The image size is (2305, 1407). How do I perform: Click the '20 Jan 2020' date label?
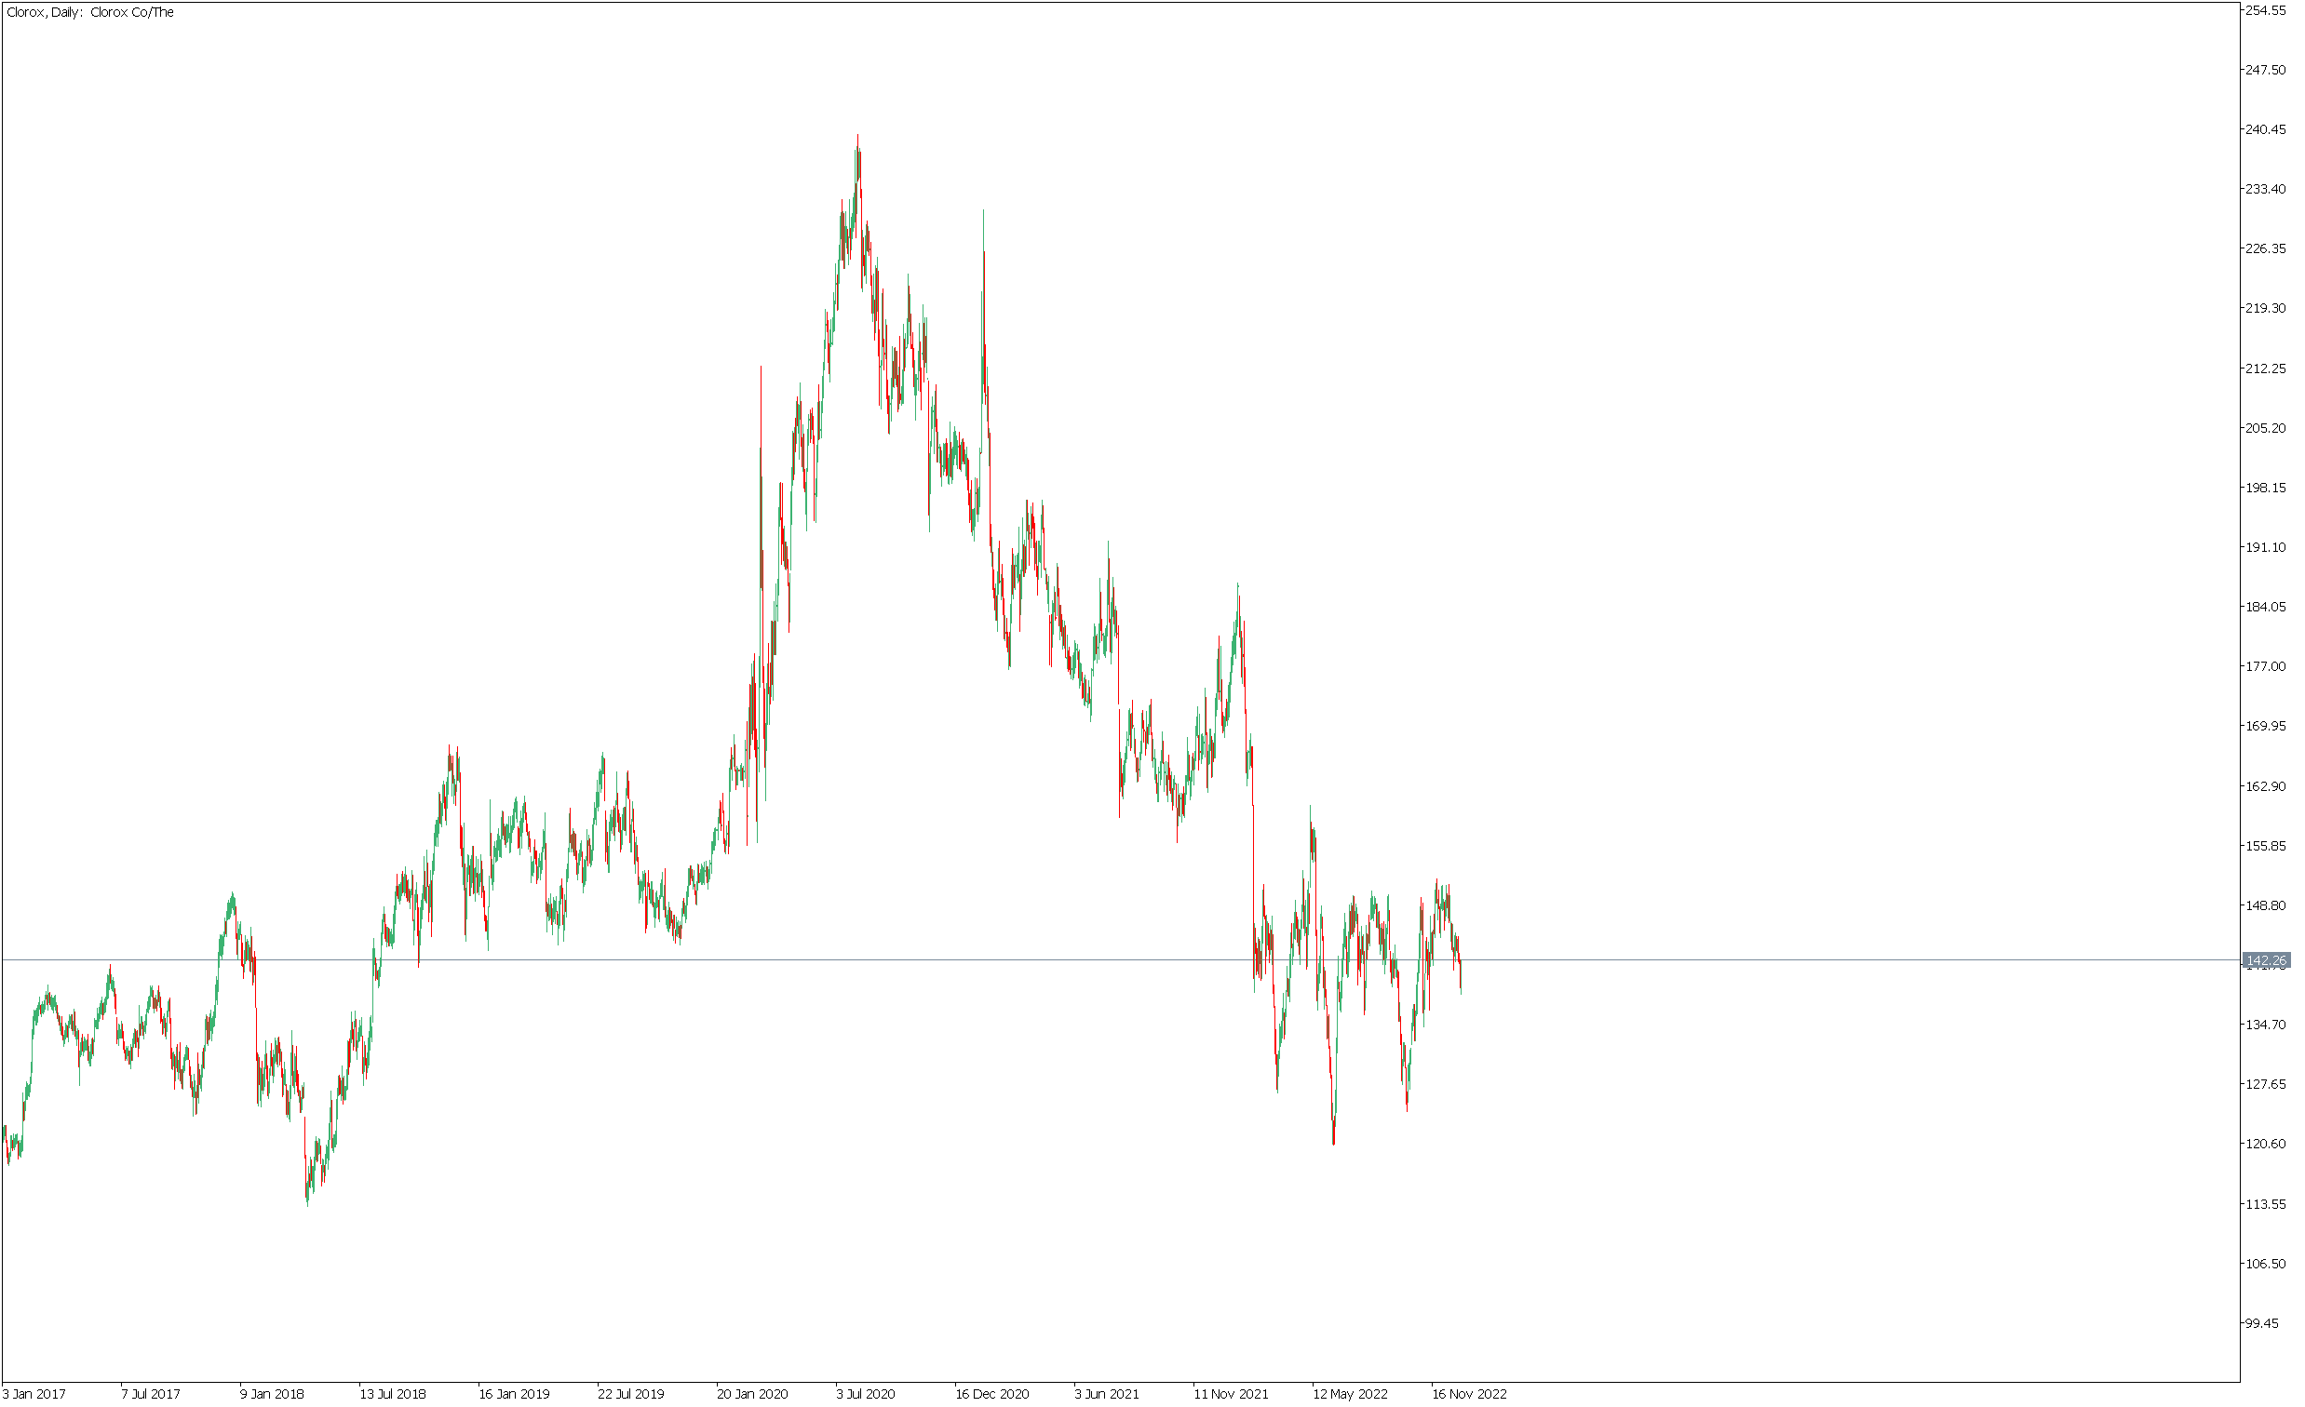753,1394
